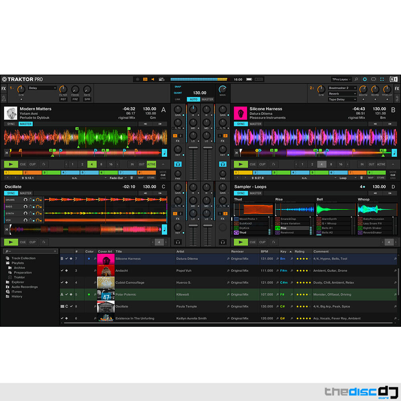Viewport: 401px width, 401px height.
Task: Open the preferences gear icon
Action: [365, 79]
